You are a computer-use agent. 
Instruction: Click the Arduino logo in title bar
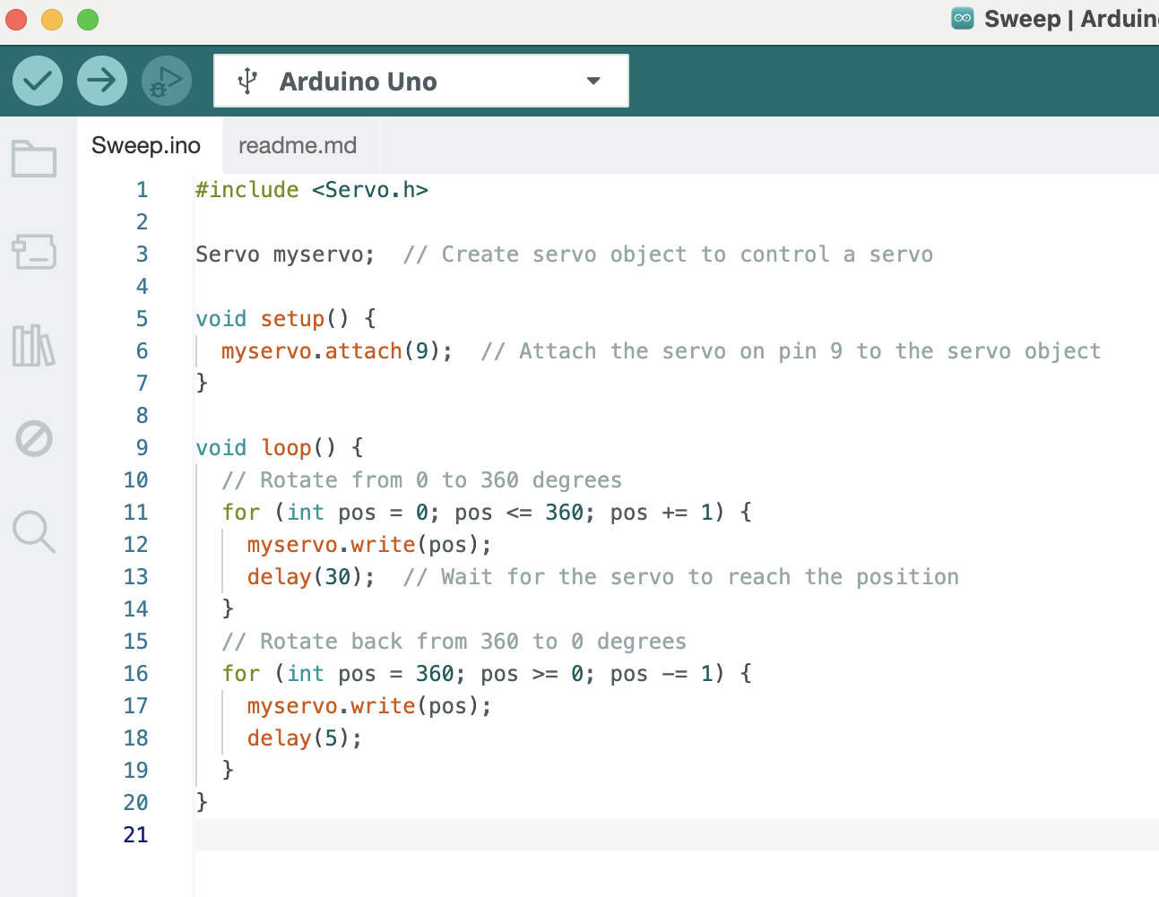coord(963,19)
